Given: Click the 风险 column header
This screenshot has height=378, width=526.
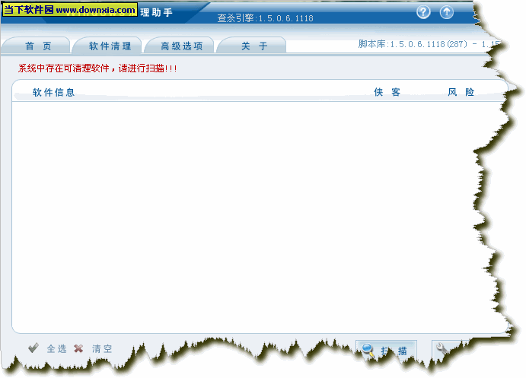Looking at the screenshot, I should coord(461,93).
